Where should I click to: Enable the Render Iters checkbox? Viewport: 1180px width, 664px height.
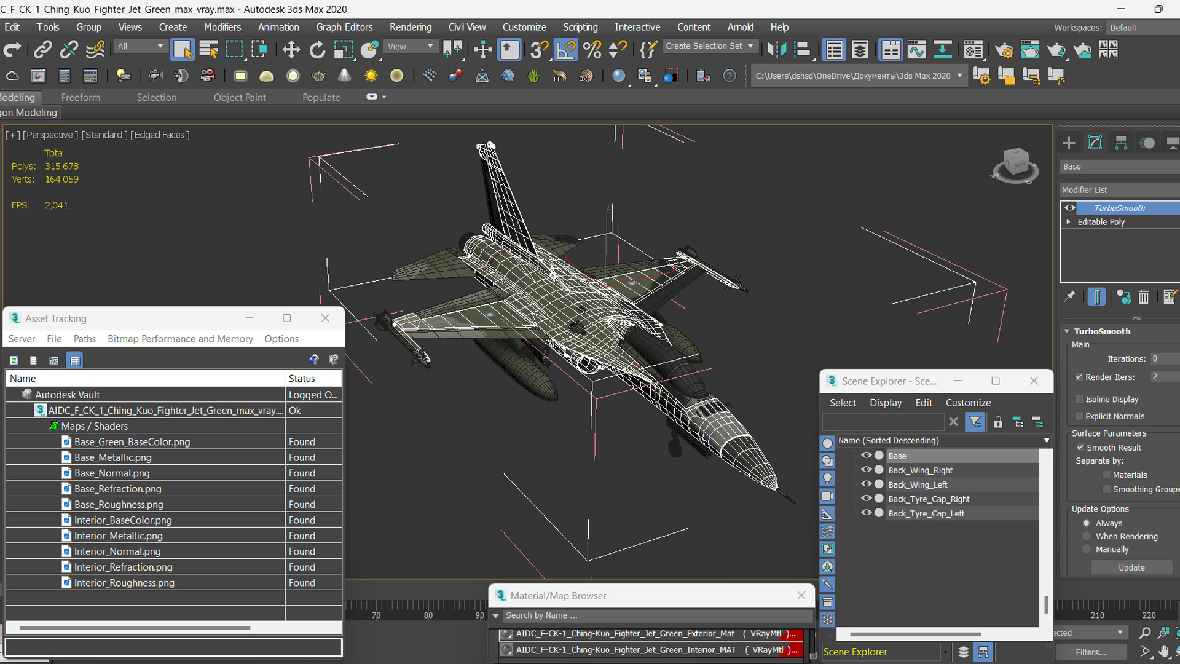(x=1079, y=377)
